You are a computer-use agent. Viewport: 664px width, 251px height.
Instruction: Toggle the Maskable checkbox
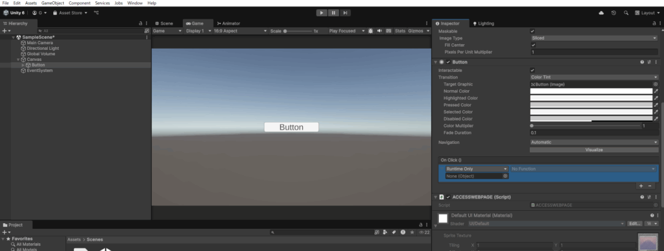(532, 31)
